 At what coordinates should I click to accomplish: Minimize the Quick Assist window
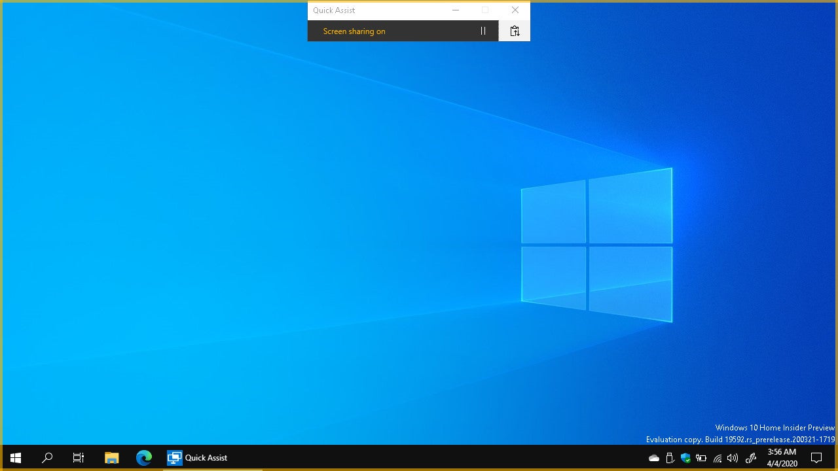click(x=456, y=10)
